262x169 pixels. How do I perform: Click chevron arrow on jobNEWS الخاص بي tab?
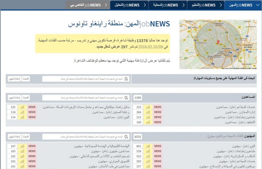click(106, 5)
